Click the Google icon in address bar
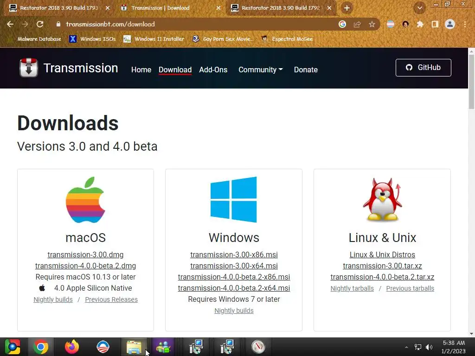This screenshot has width=475, height=356. 342,24
